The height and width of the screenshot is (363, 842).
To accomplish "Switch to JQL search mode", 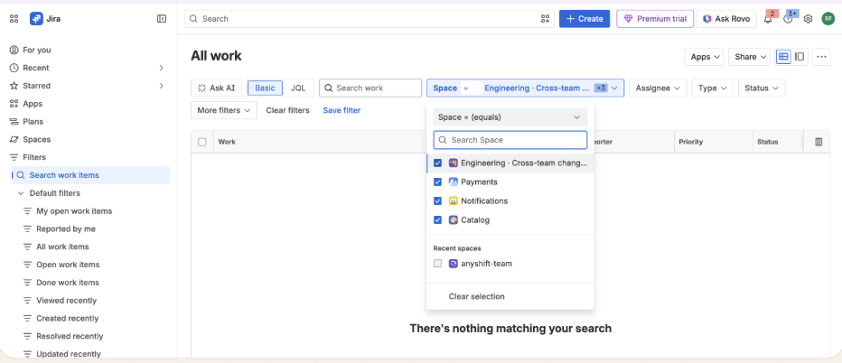I will [298, 88].
